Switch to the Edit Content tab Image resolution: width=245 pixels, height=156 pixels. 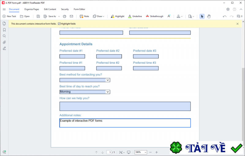(x=50, y=9)
